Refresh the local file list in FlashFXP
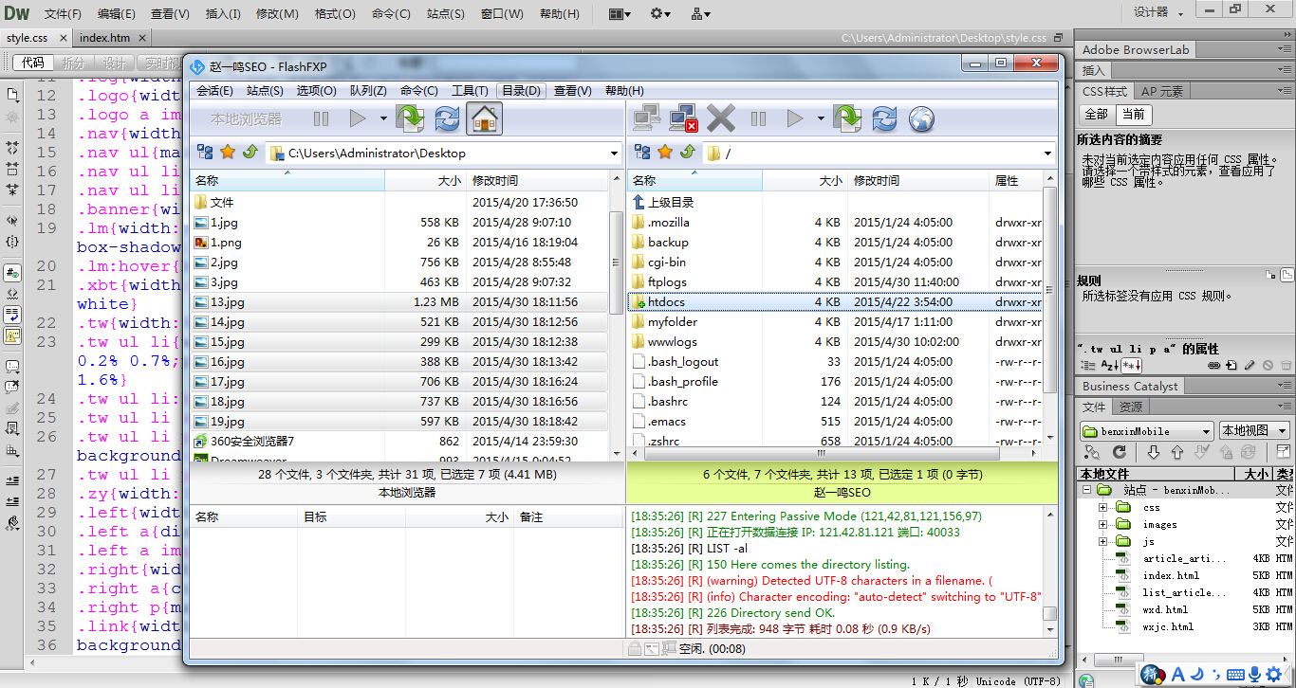The height and width of the screenshot is (688, 1296). [447, 119]
